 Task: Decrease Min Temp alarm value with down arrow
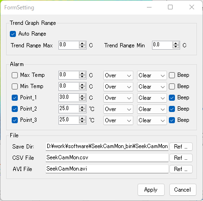[82, 88]
